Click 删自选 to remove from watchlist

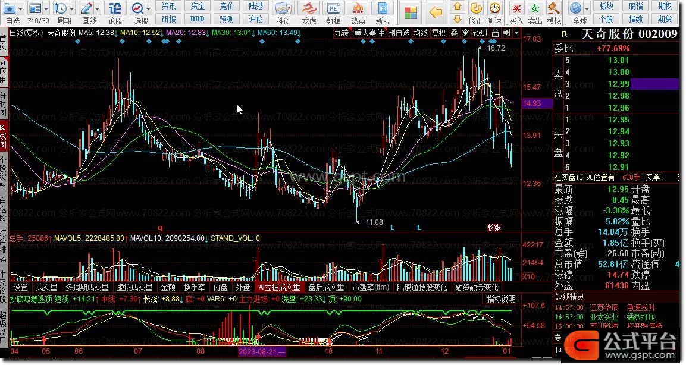399,33
